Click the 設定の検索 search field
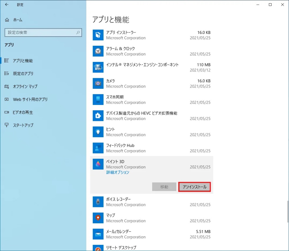The image size is (289, 251). (43, 32)
